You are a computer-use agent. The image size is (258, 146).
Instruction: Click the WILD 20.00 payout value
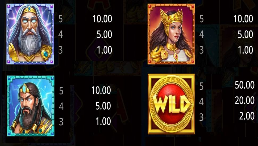(245, 101)
